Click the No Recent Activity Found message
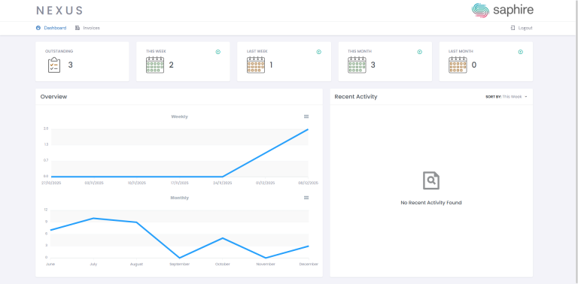Viewport: 578px width, 284px height. [431, 203]
